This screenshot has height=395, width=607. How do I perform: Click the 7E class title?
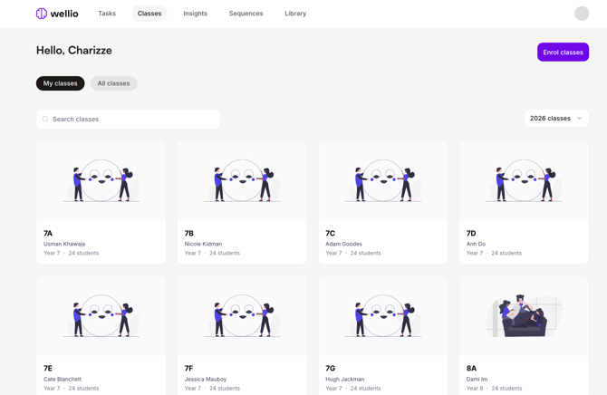(x=48, y=369)
